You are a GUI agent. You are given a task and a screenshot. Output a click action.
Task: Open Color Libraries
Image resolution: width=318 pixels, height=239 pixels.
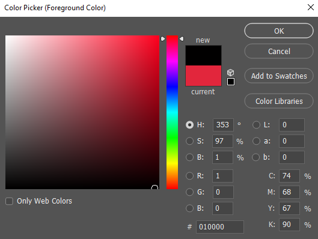tap(279, 101)
